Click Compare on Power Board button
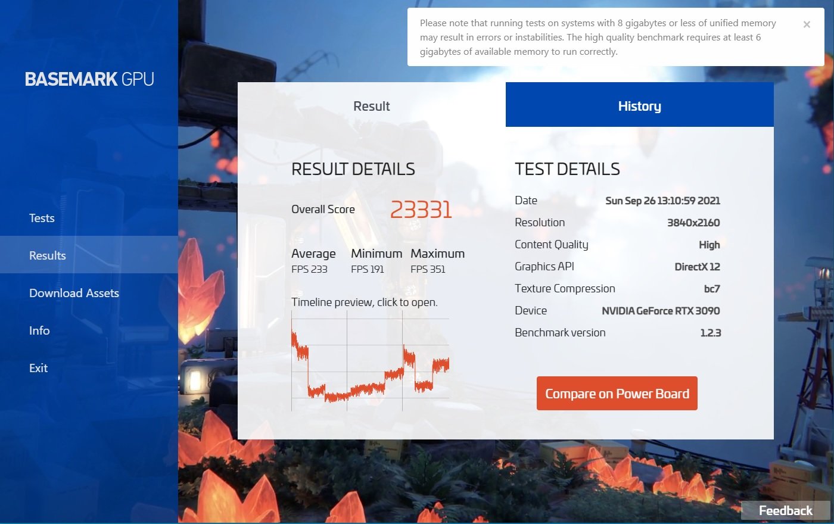Screen dimensions: 834x524 [x=617, y=393]
